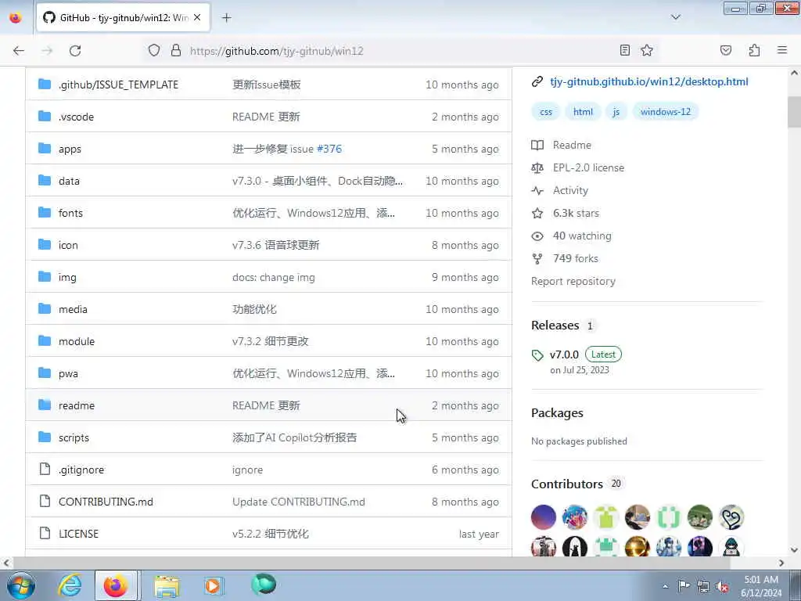Open the CONTRIBUTING.md file
This screenshot has height=601, width=801.
[106, 502]
